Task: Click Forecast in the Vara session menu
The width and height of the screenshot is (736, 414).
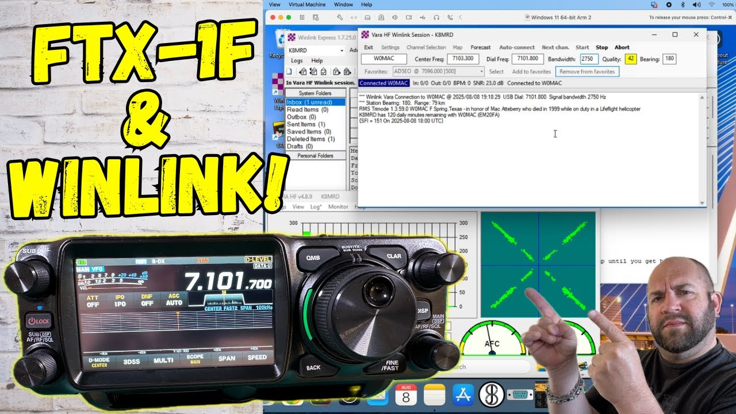Action: coord(481,47)
